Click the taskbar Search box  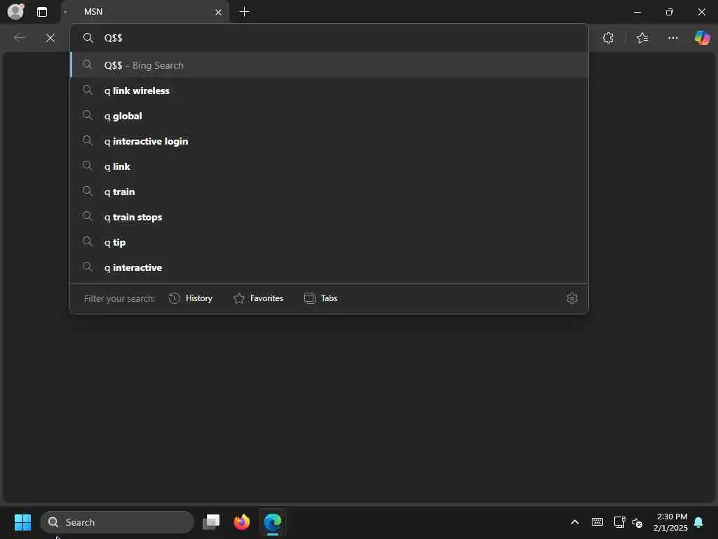(117, 522)
